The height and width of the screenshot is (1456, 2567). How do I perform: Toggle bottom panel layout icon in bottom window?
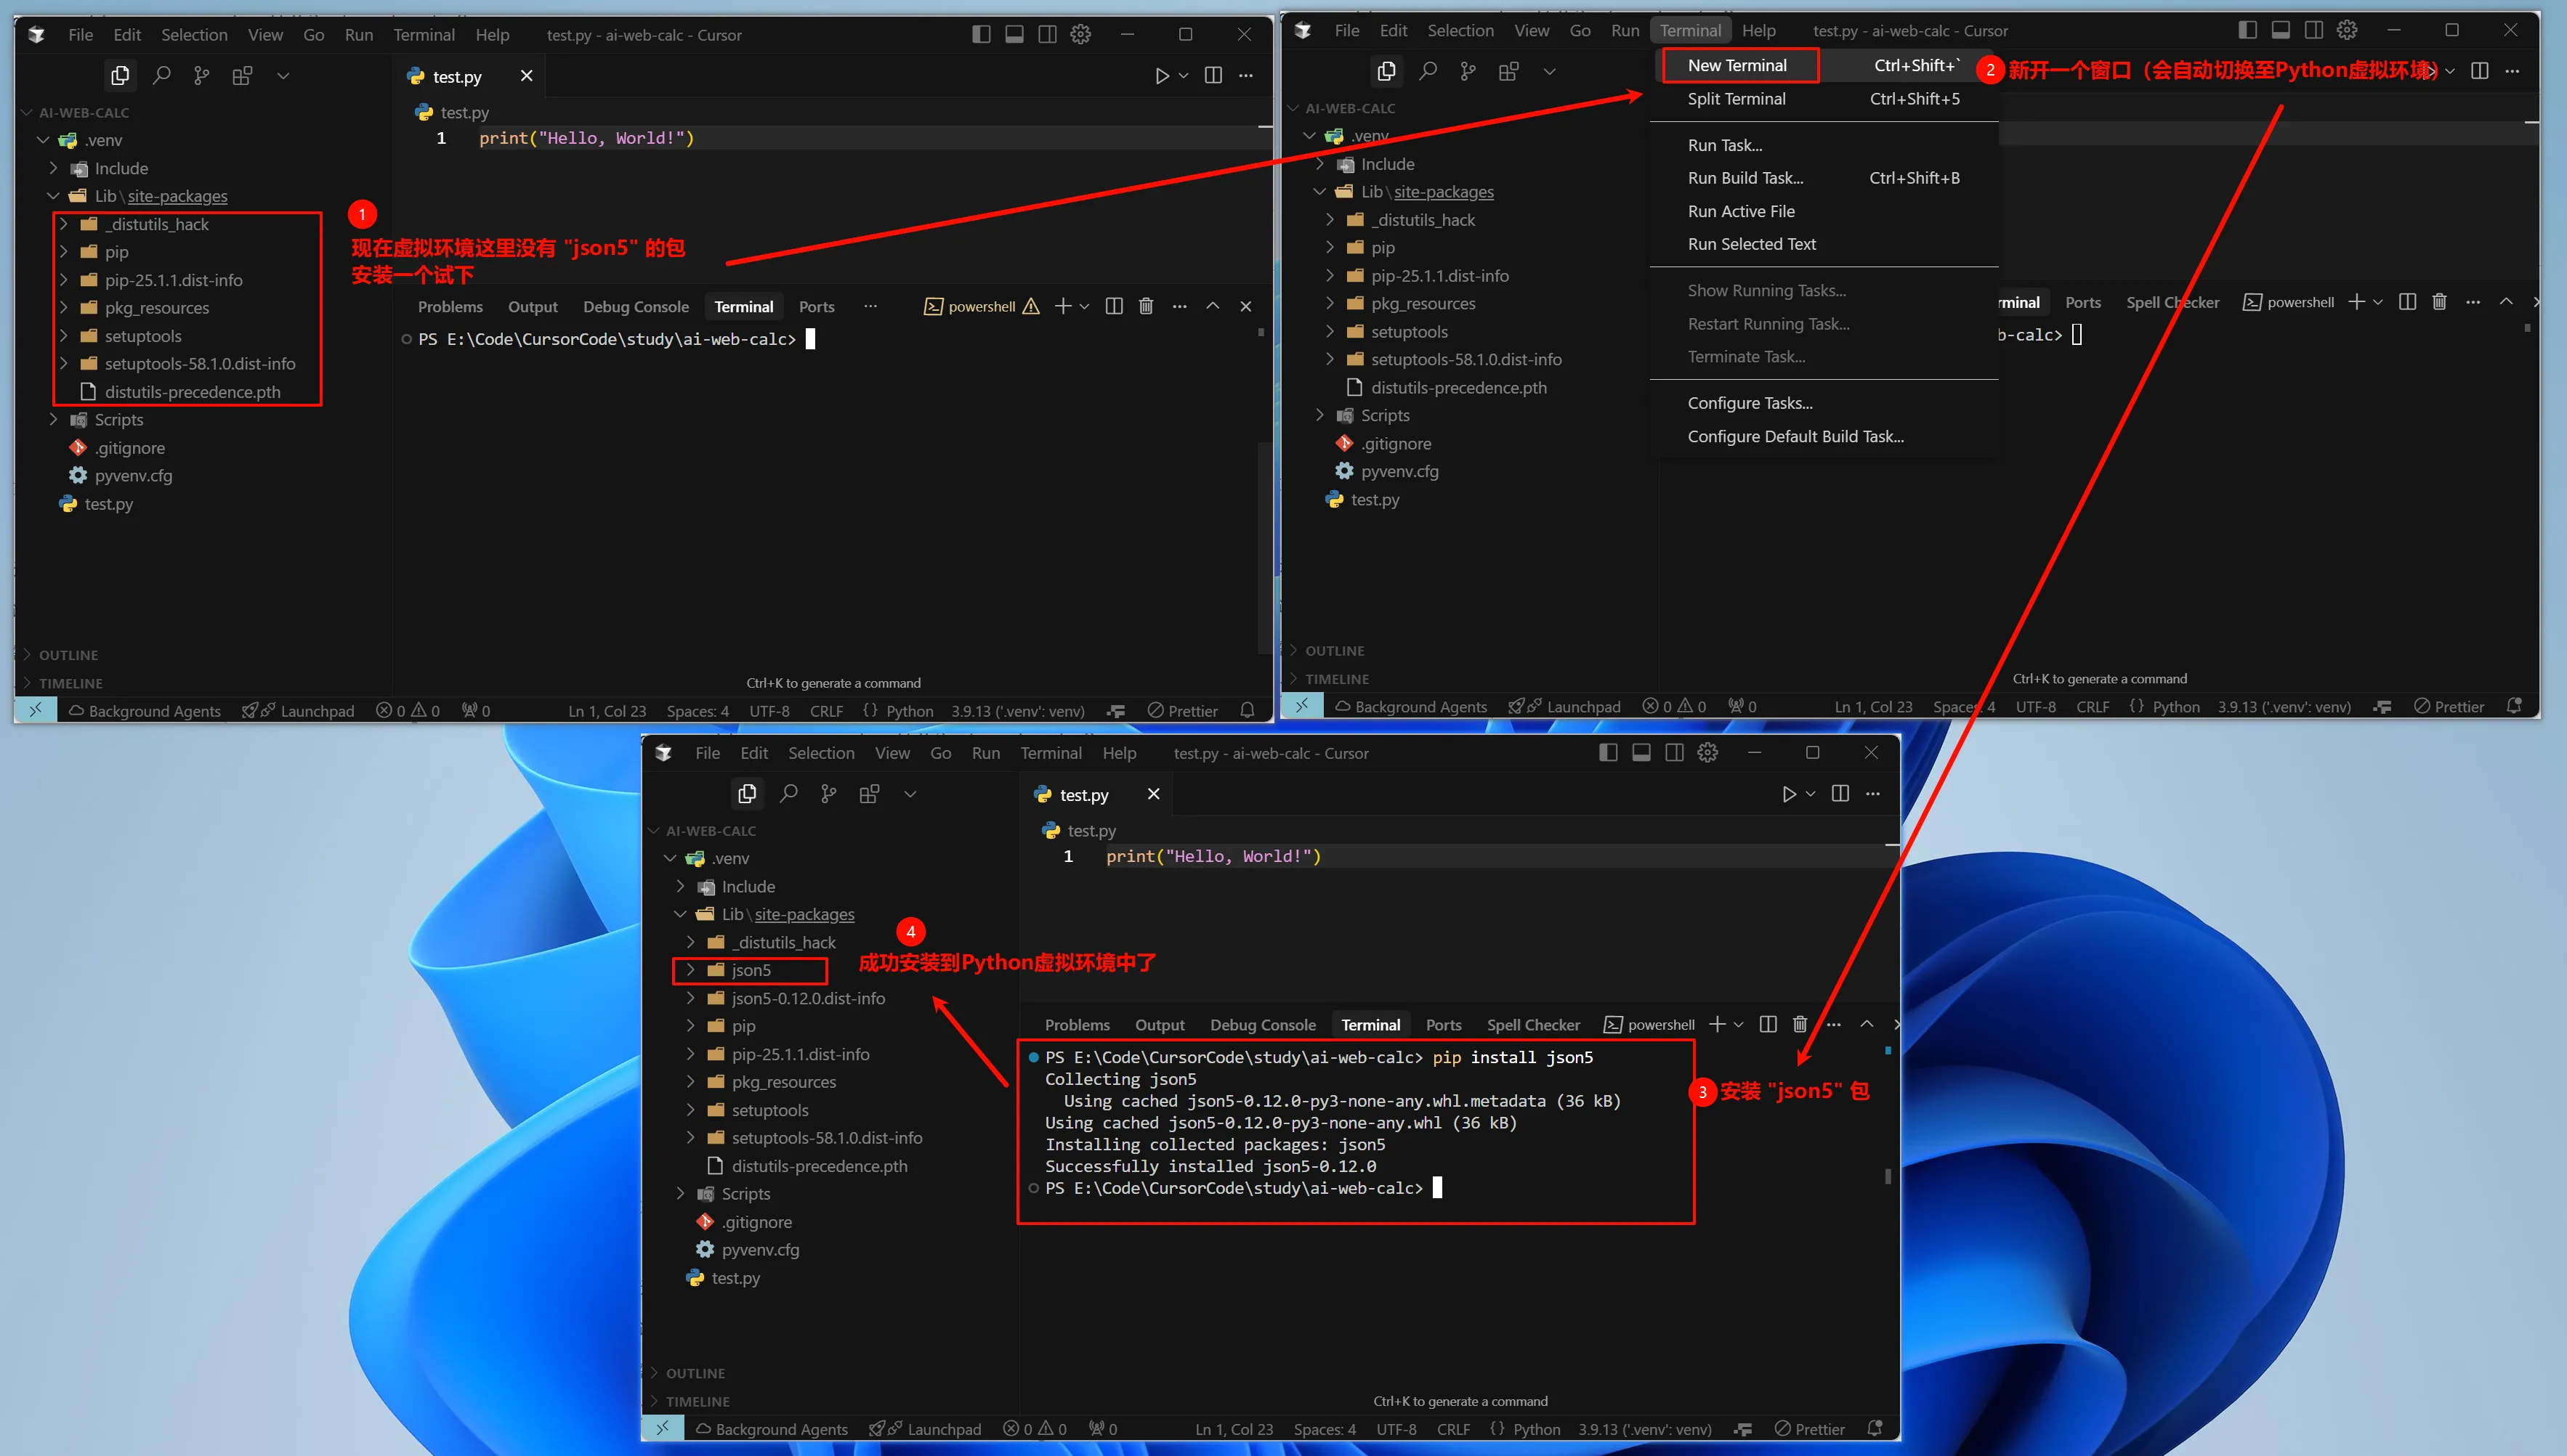point(1641,752)
